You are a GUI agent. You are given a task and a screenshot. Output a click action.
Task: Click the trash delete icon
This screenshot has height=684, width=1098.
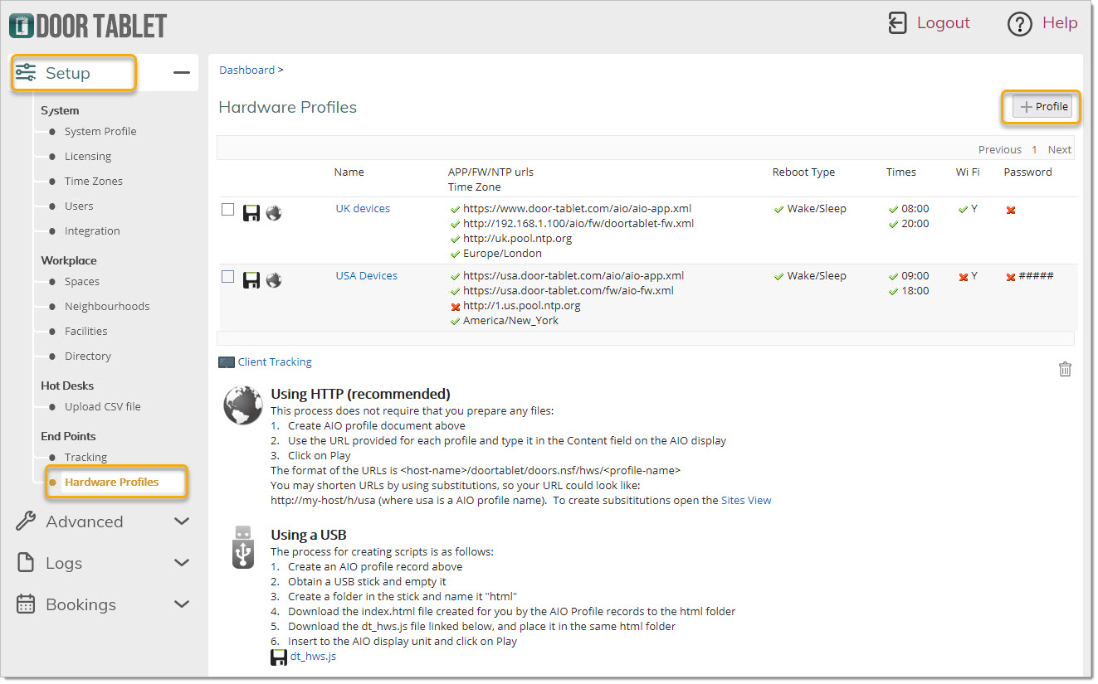tap(1065, 370)
